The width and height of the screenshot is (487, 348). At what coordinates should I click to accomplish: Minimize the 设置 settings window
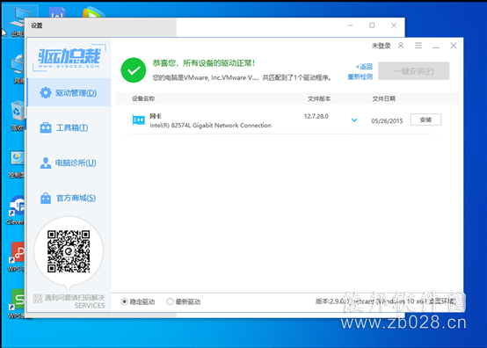(350, 25)
